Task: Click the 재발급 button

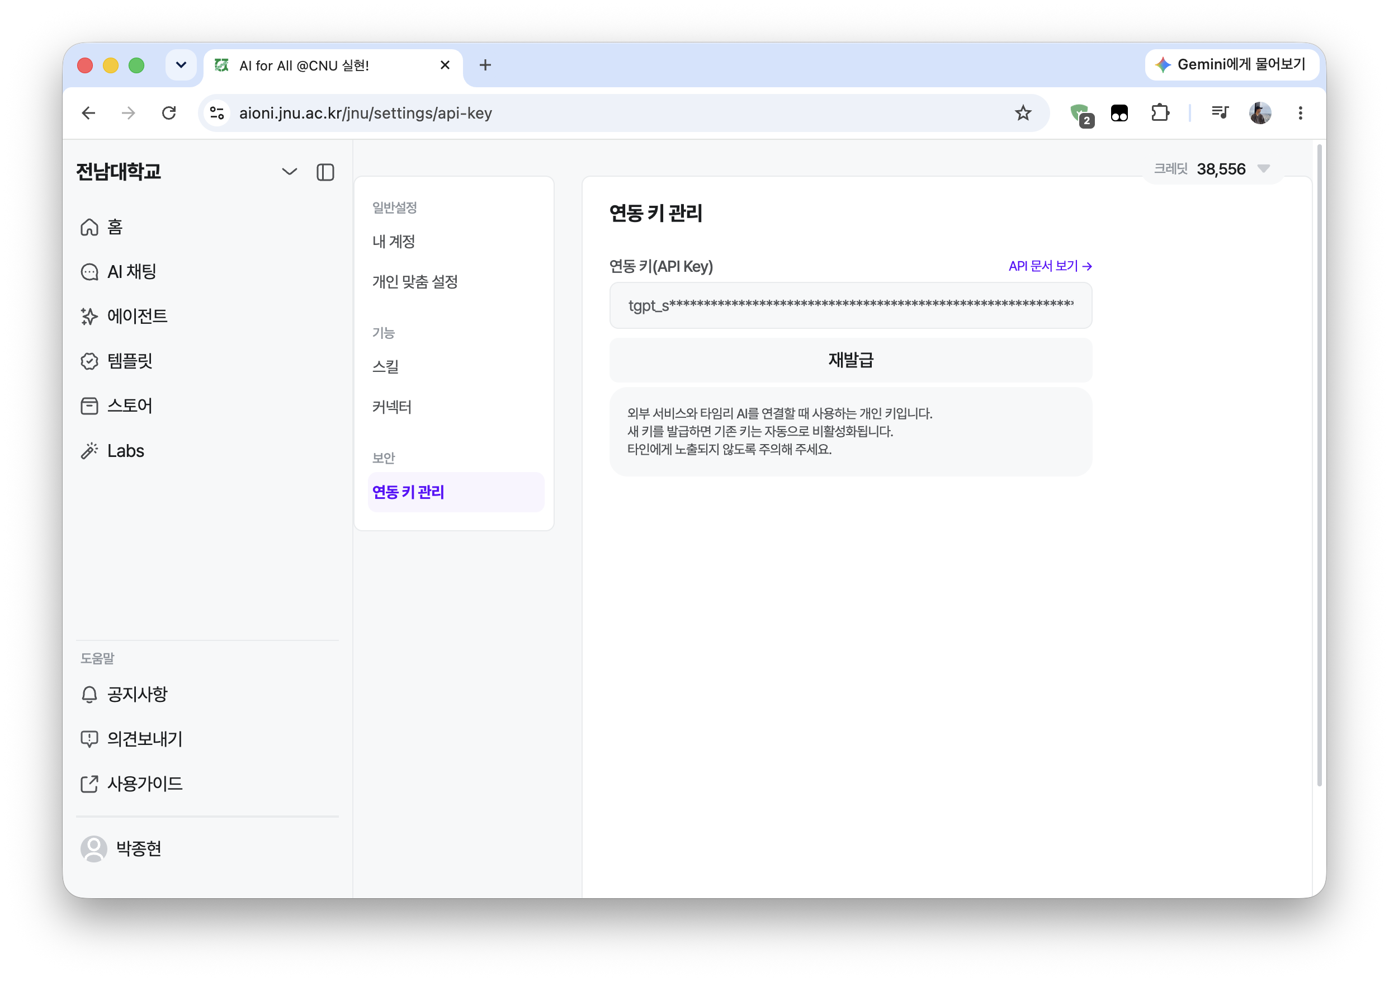Action: 850,360
